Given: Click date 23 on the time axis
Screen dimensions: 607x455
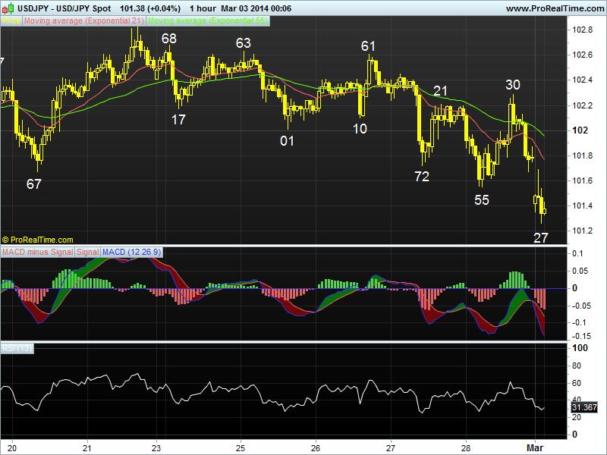Looking at the screenshot, I should click(x=156, y=448).
